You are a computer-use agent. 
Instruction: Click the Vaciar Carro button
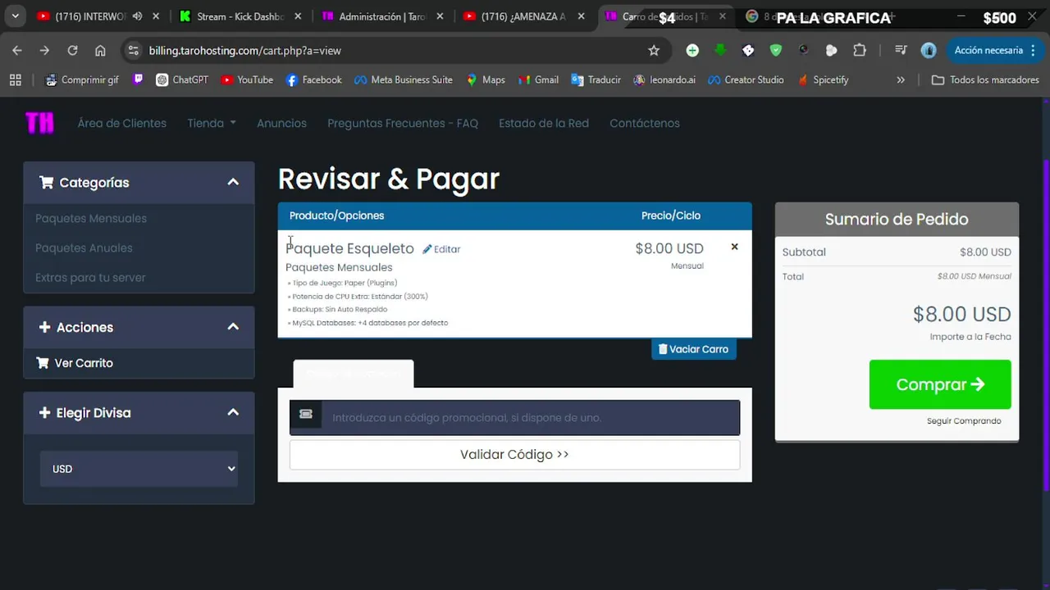(693, 349)
